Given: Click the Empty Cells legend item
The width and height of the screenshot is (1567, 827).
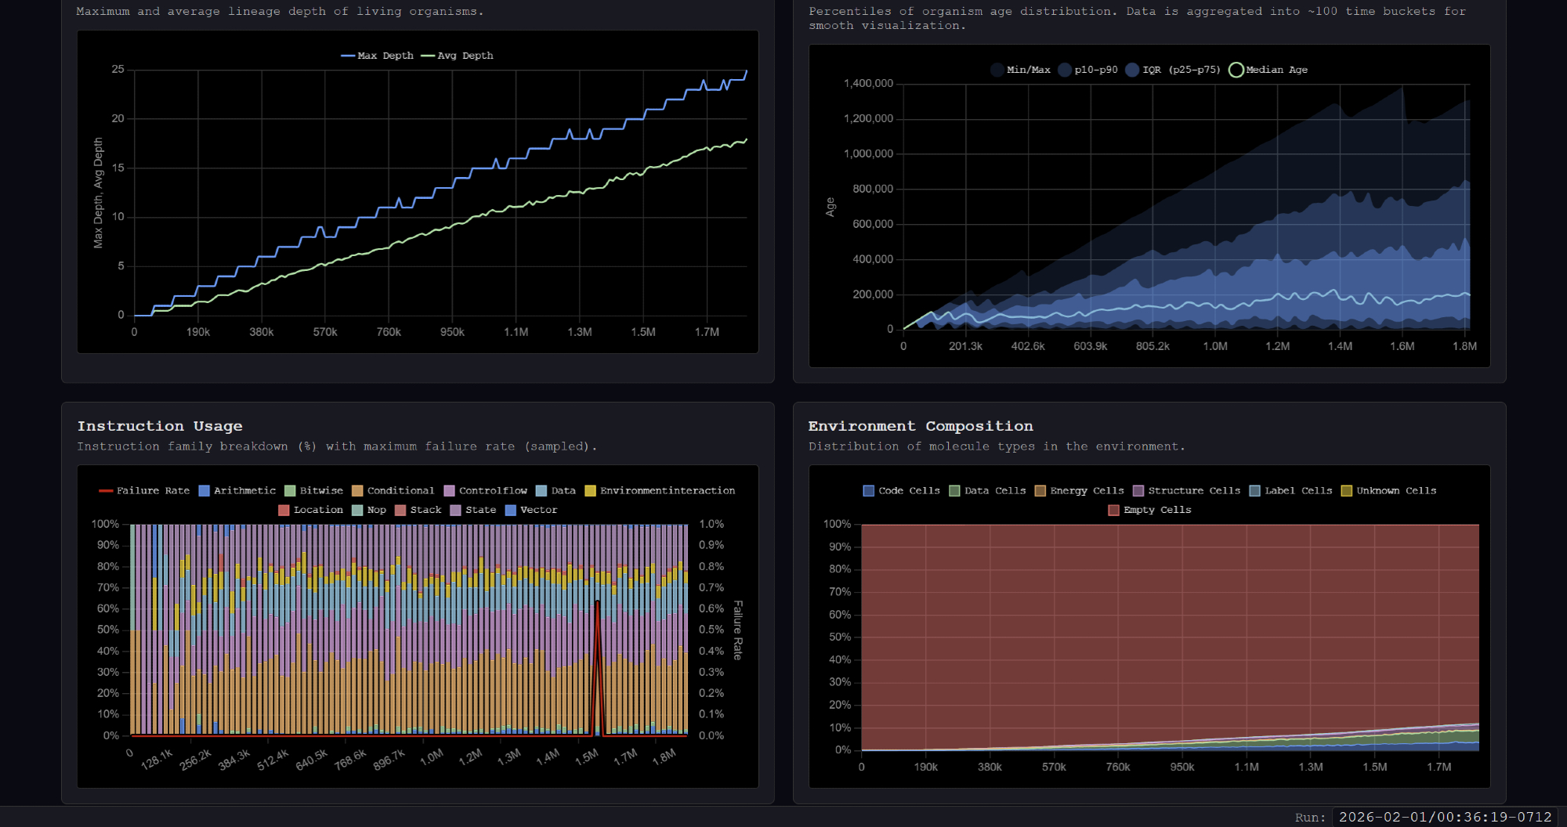Looking at the screenshot, I should click(1149, 510).
